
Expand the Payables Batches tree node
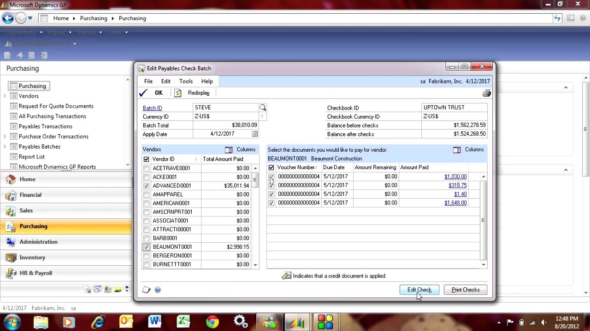pos(5,147)
